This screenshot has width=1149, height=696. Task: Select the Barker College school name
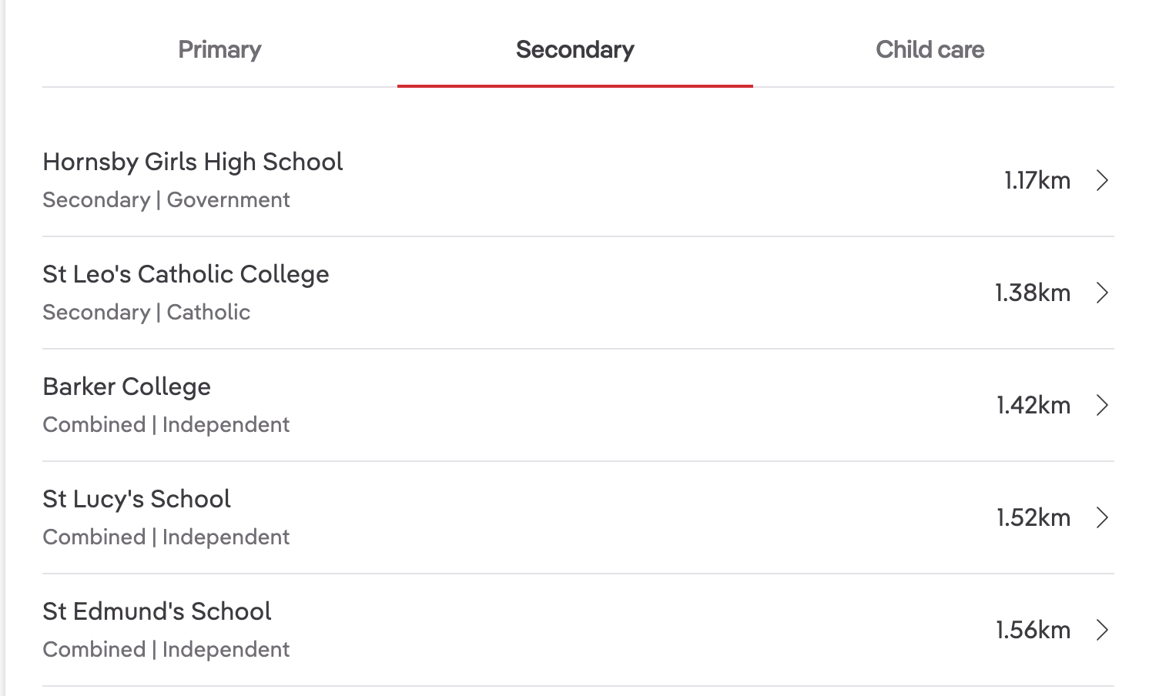click(x=126, y=386)
